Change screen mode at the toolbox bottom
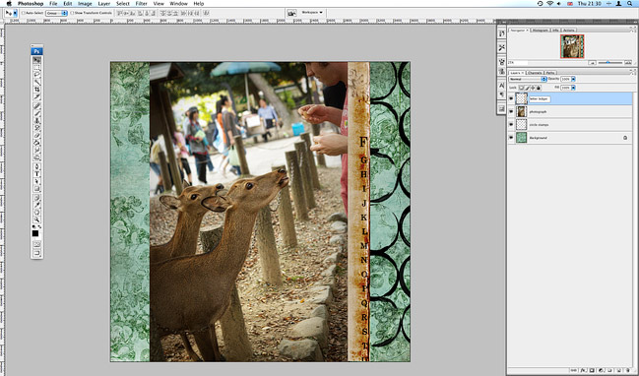The width and height of the screenshot is (639, 376). tap(36, 253)
